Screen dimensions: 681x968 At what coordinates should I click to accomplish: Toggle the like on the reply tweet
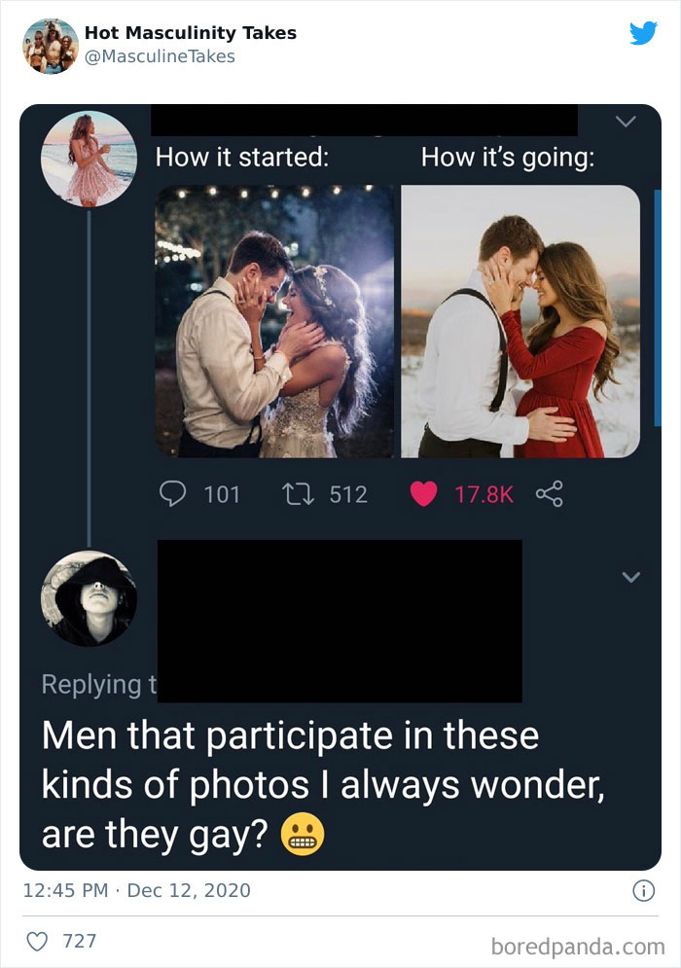(40, 942)
